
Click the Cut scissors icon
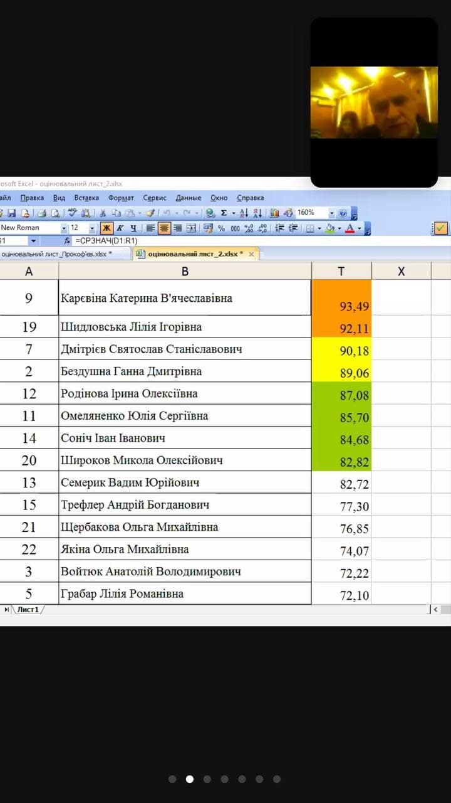pos(102,213)
